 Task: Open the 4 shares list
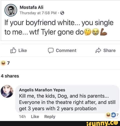[x=10, y=76]
